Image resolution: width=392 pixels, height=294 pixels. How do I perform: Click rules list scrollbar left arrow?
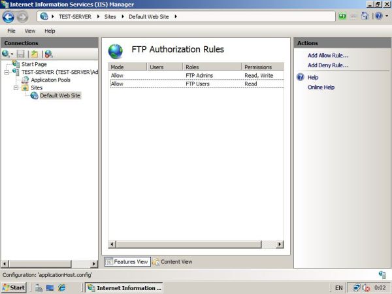click(112, 244)
